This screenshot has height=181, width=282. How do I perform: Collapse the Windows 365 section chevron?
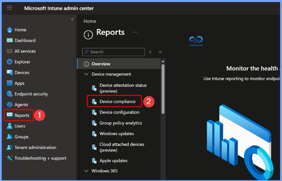click(86, 171)
